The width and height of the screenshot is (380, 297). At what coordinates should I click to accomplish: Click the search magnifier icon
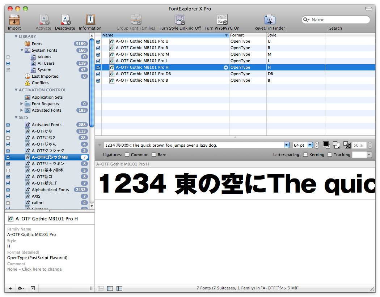click(x=306, y=20)
